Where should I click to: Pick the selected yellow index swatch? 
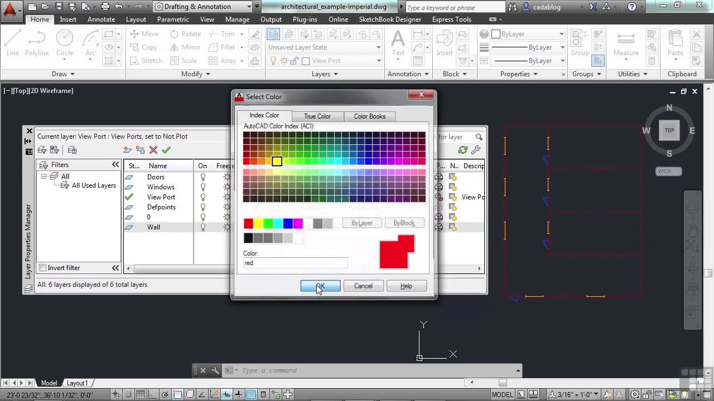[x=277, y=162]
